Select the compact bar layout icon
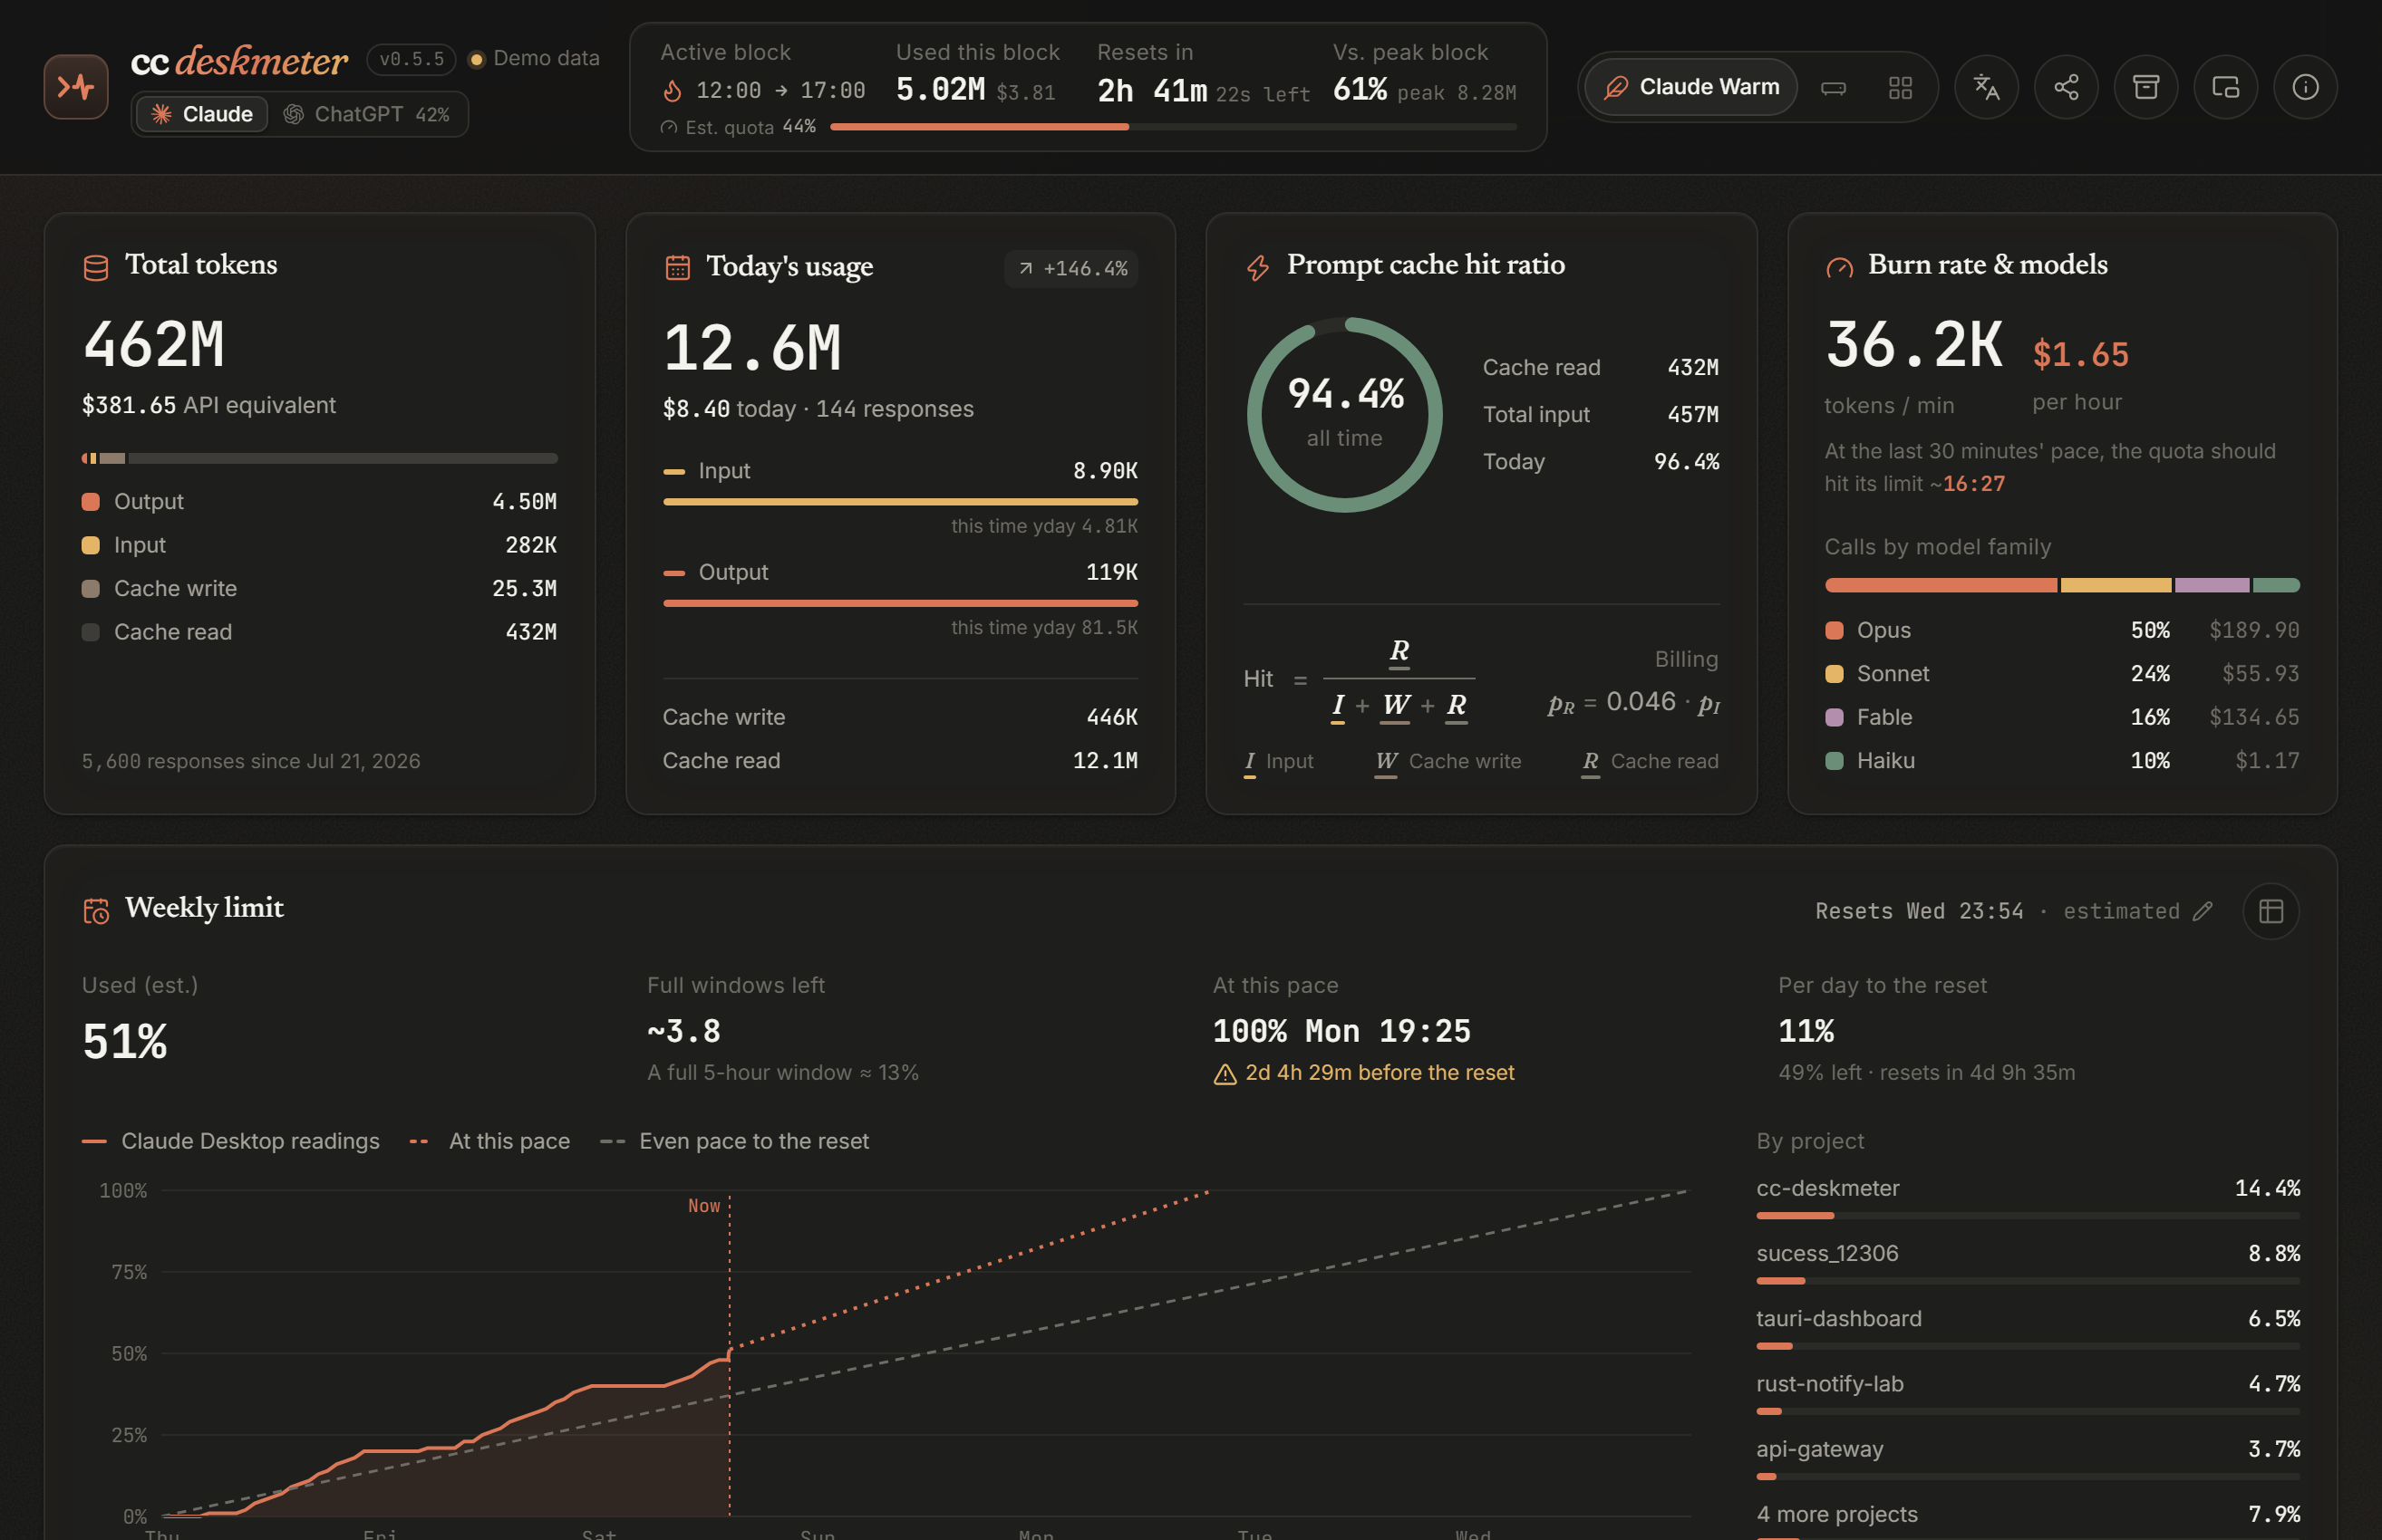Screen dimensions: 2382x1540 1833,88
